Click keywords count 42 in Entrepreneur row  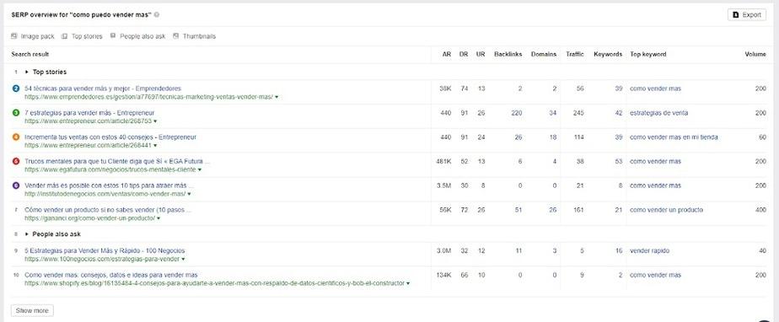coord(619,113)
